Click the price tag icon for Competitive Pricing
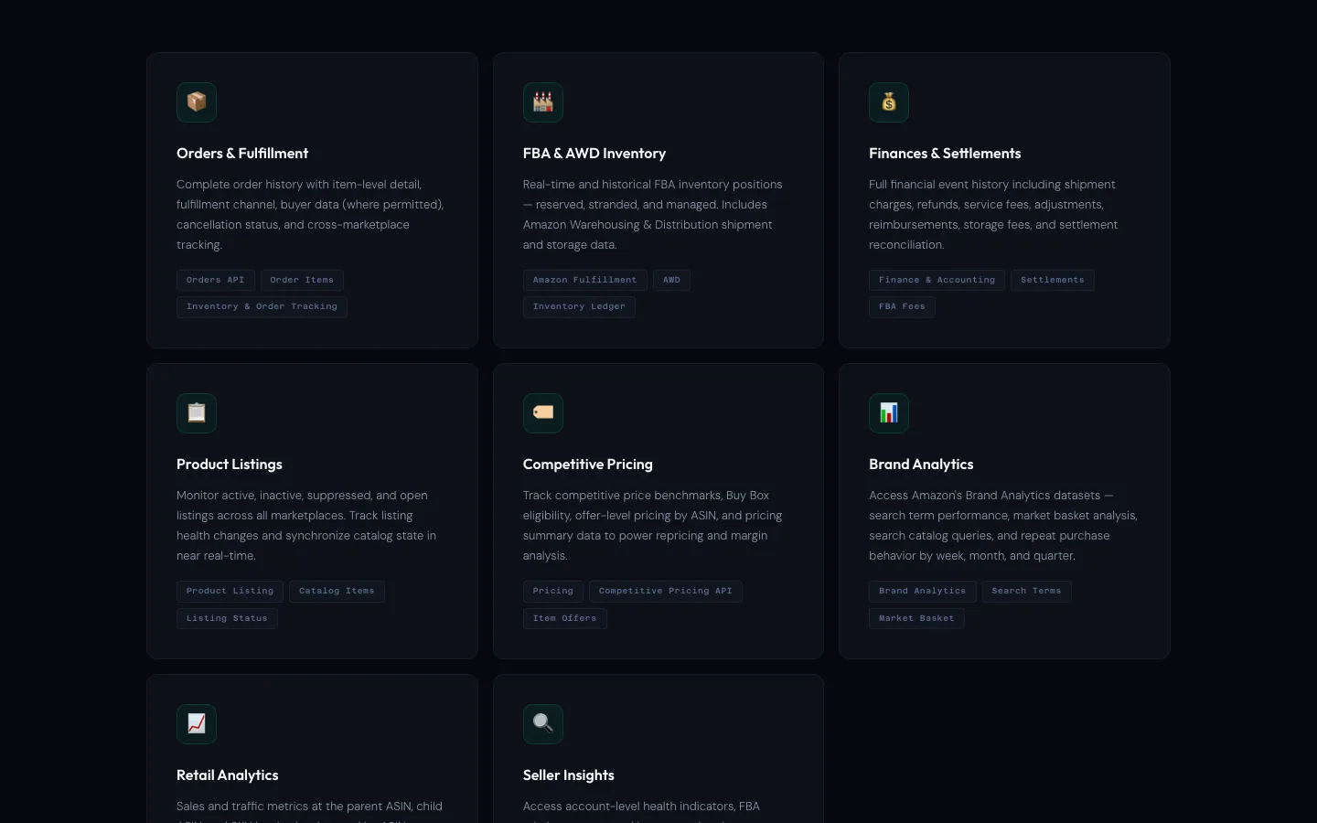Screen dimensions: 1317x823 point(543,413)
